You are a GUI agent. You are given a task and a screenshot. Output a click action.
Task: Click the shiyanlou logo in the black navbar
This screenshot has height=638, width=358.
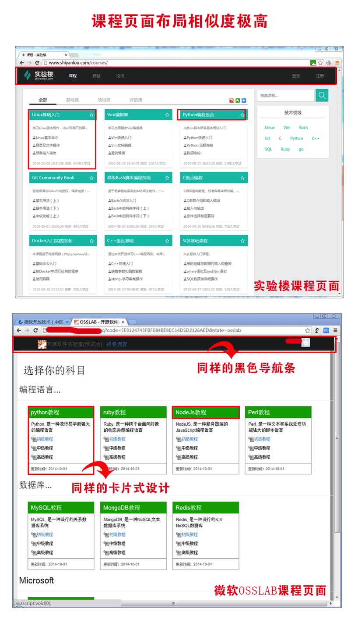(x=39, y=75)
